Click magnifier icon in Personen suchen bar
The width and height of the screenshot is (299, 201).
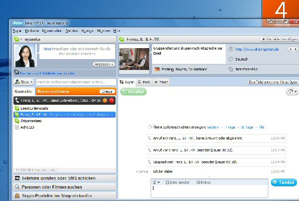[x=17, y=187]
